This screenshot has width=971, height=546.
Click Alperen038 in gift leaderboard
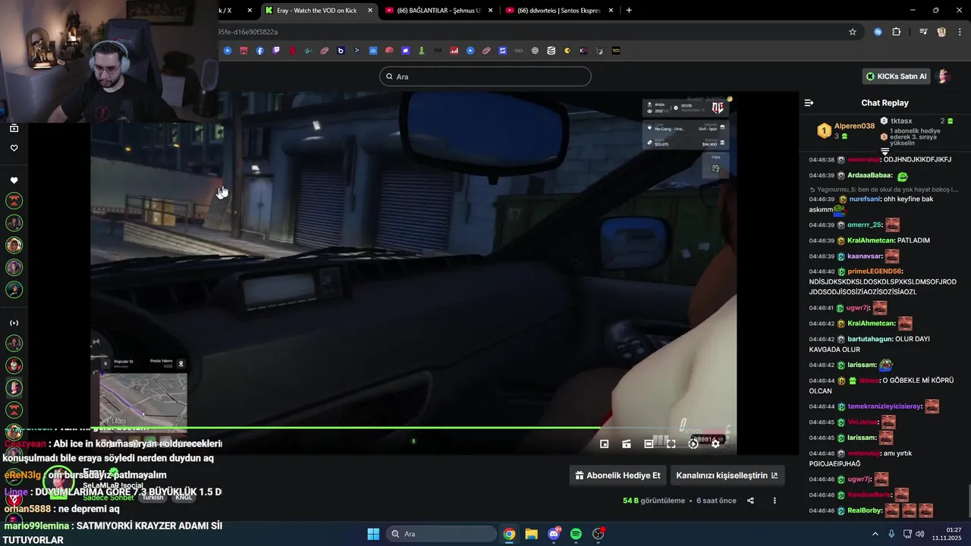[x=854, y=127]
